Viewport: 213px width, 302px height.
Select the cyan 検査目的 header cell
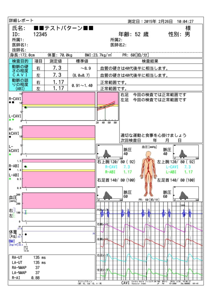click(x=20, y=61)
